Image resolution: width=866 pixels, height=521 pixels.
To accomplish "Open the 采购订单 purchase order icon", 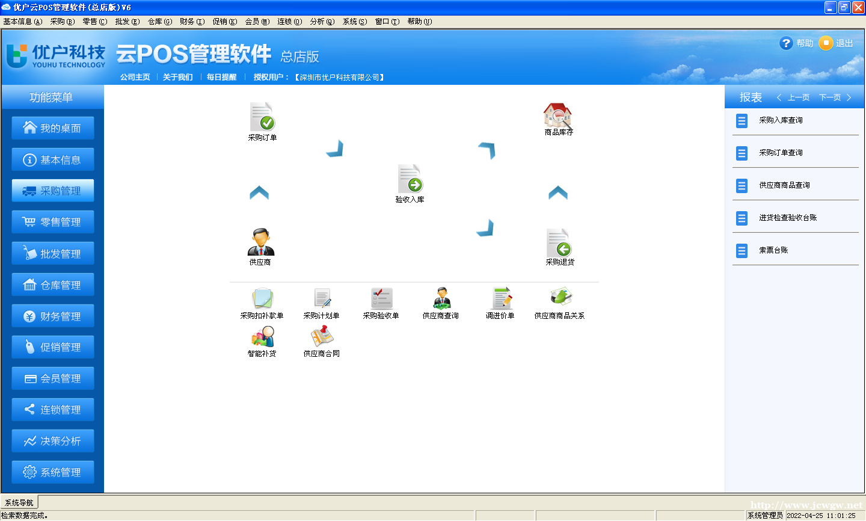I will click(262, 118).
